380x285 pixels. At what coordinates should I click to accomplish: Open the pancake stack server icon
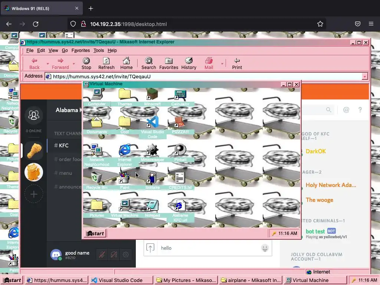(x=34, y=172)
